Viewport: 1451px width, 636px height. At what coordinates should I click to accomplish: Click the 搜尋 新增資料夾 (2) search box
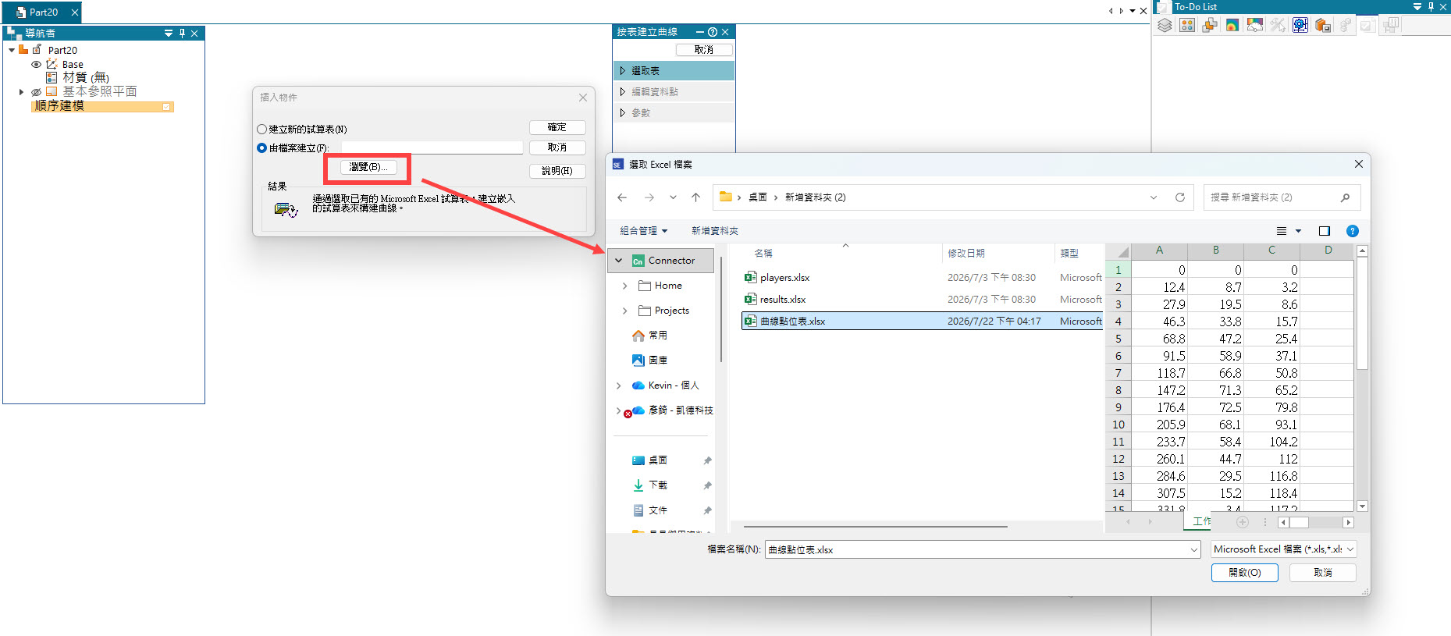pyautogui.click(x=1282, y=197)
